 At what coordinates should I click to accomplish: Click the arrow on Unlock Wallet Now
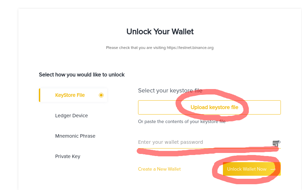[272, 169]
